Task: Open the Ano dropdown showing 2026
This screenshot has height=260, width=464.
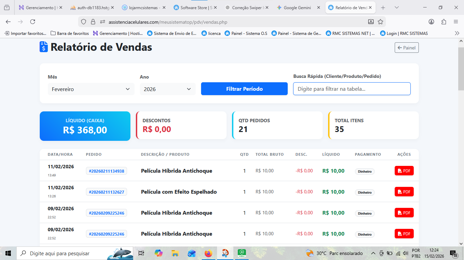Action: (x=167, y=89)
